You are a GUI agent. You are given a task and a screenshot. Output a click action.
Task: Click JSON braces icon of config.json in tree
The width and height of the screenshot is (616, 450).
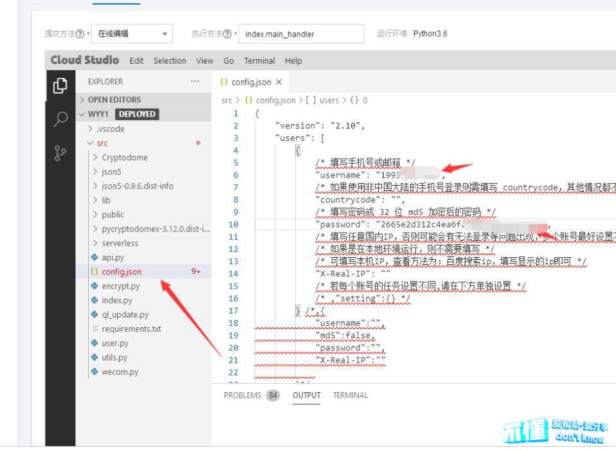(95, 271)
